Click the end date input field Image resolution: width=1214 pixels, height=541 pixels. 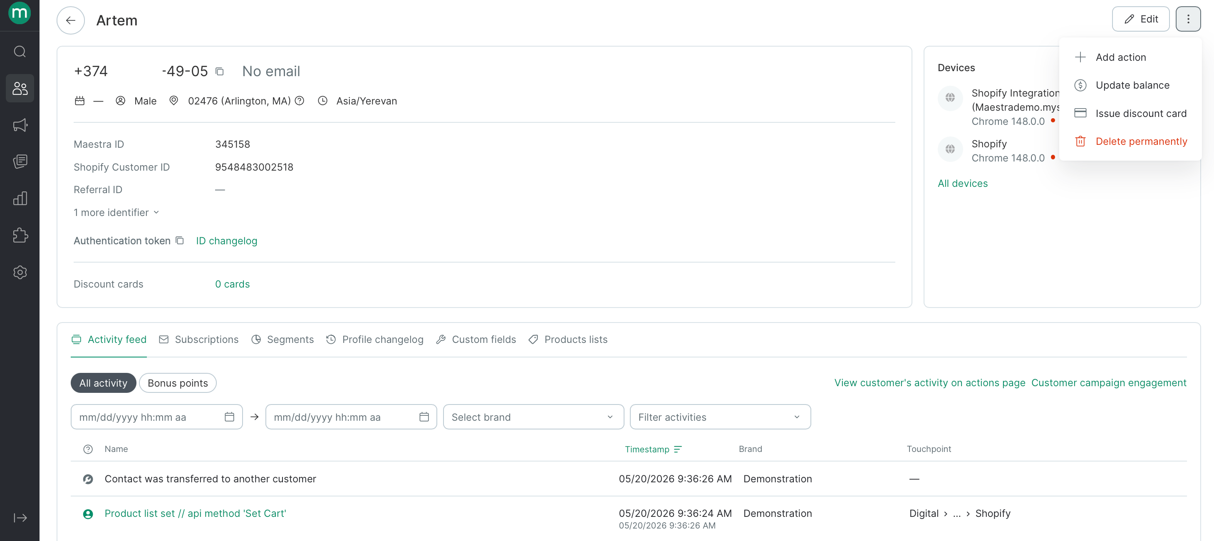coord(351,417)
